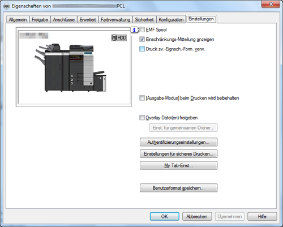This screenshot has width=283, height=227.
Task: Click the printer icon in the title bar
Action: [x=6, y=6]
